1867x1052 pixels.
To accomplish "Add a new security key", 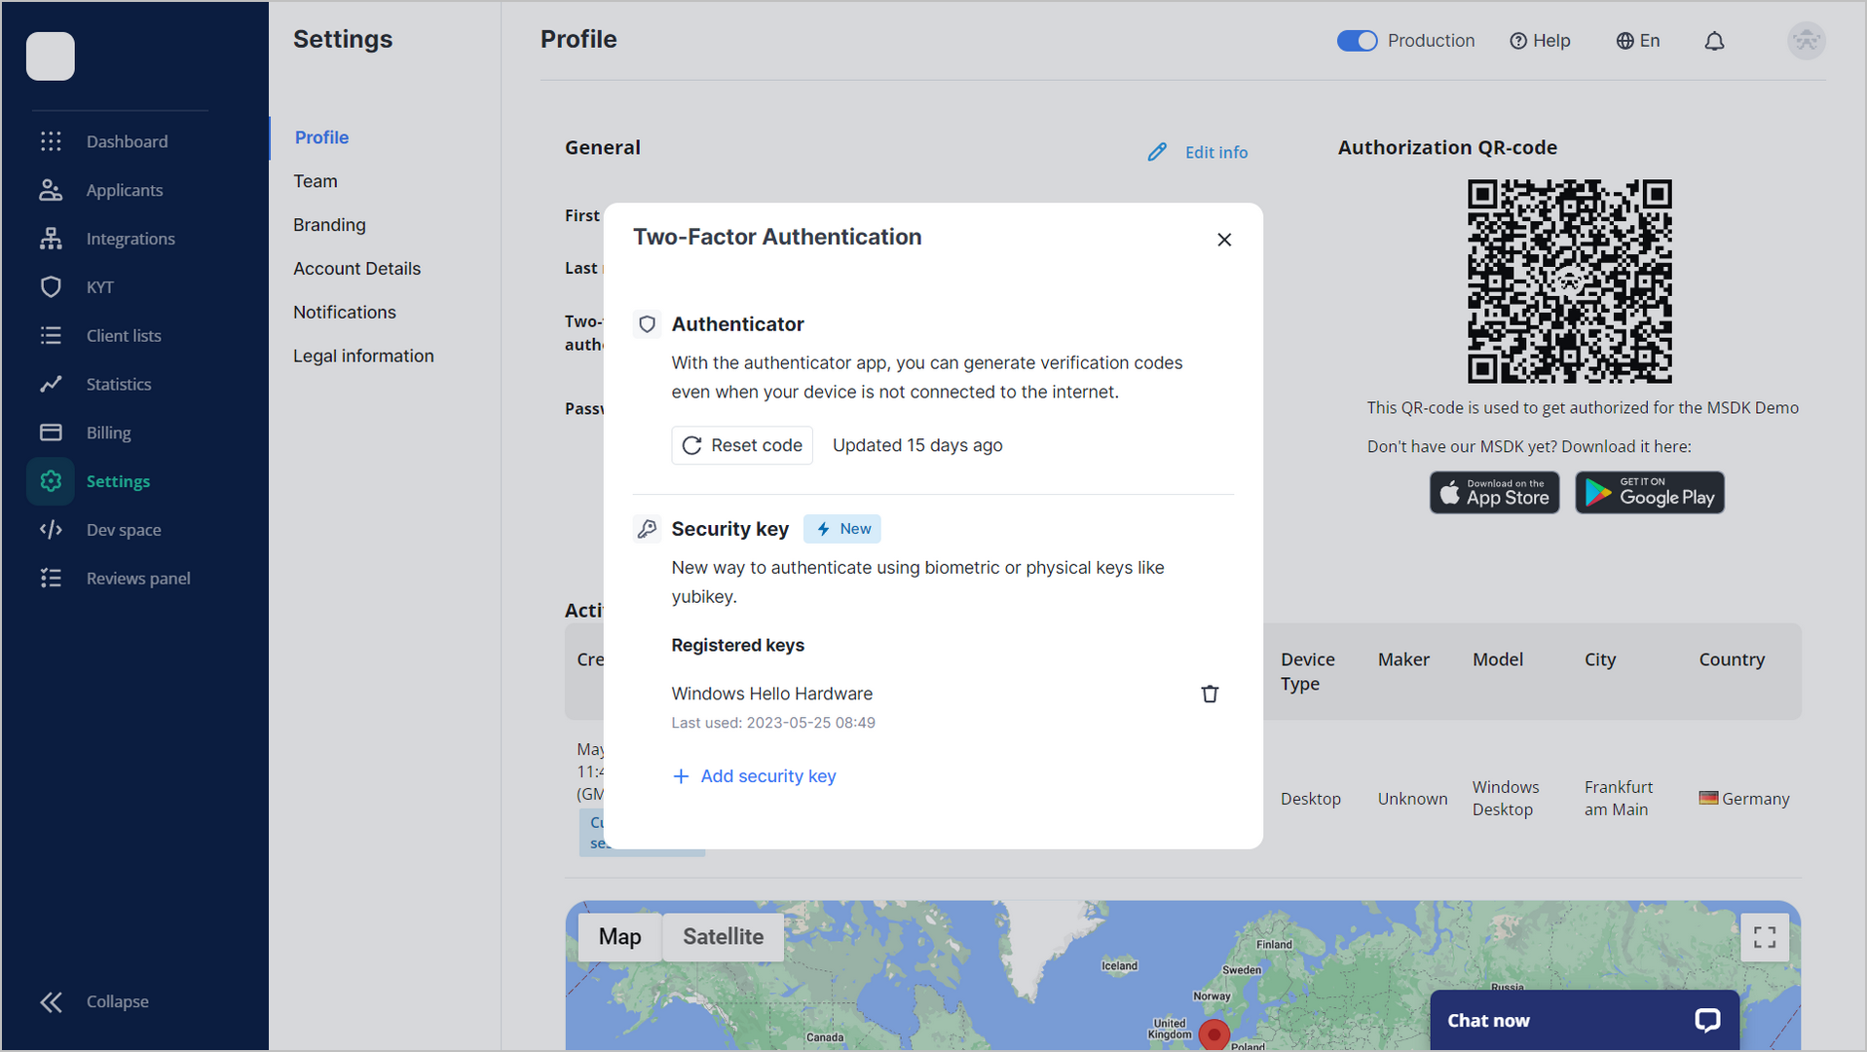I will pyautogui.click(x=755, y=775).
